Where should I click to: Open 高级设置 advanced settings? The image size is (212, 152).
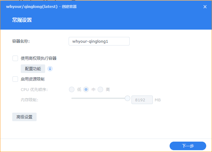coord(24,117)
